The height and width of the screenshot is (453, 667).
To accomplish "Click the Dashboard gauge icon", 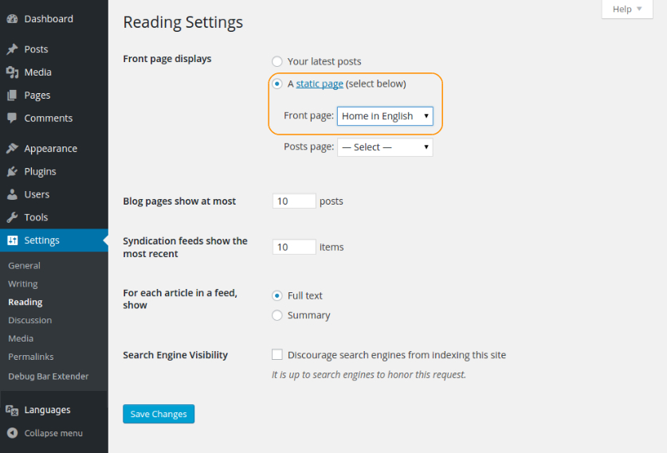I will pos(12,19).
